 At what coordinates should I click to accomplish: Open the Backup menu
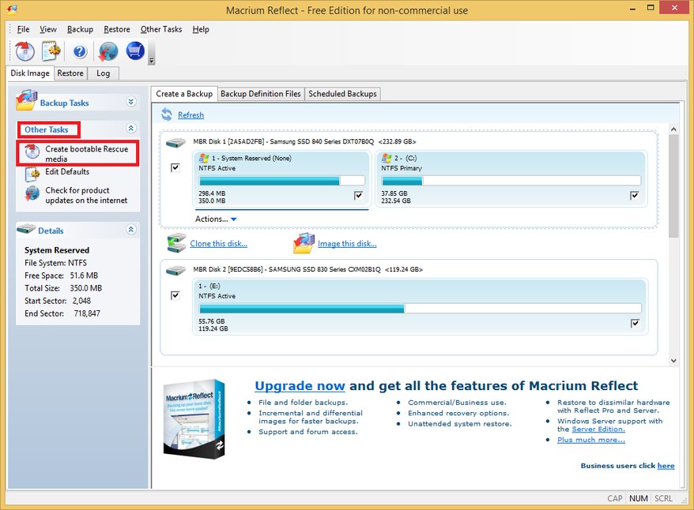click(x=80, y=29)
